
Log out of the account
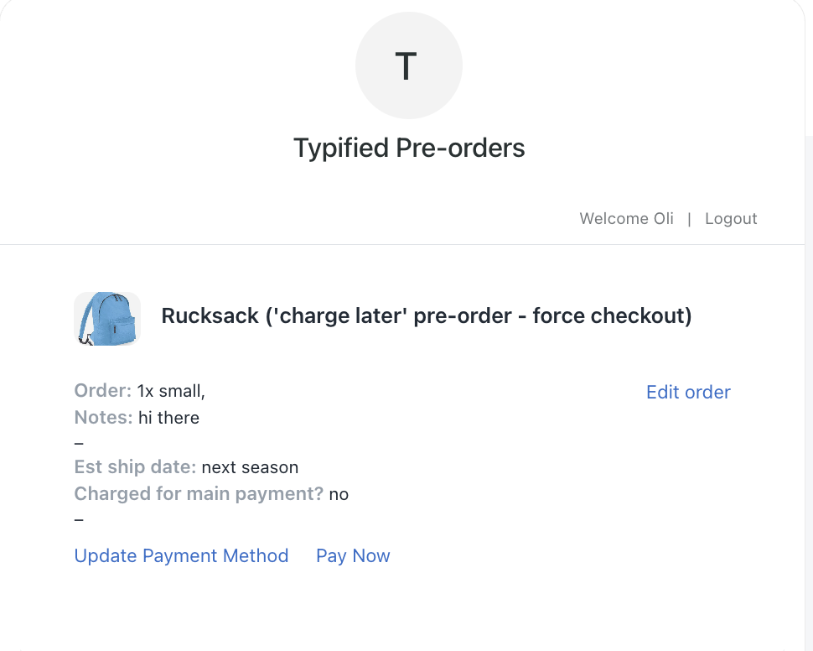tap(731, 219)
